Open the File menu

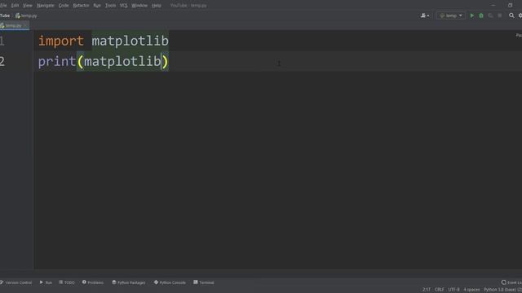pyautogui.click(x=3, y=6)
